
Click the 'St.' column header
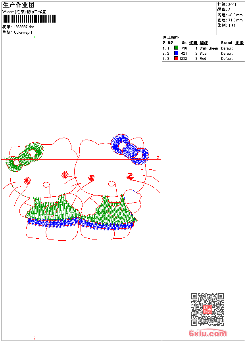184,43
